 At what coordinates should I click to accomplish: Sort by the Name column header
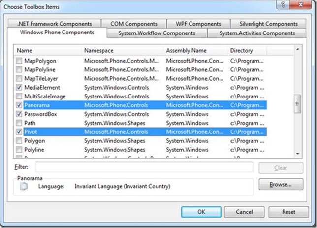pos(48,50)
